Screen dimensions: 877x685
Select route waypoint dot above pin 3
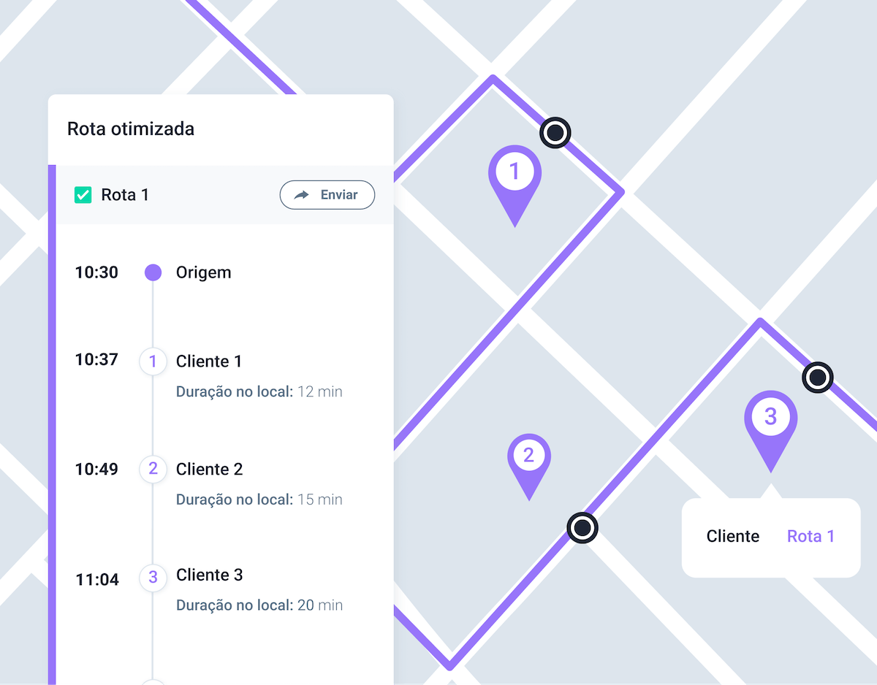818,378
